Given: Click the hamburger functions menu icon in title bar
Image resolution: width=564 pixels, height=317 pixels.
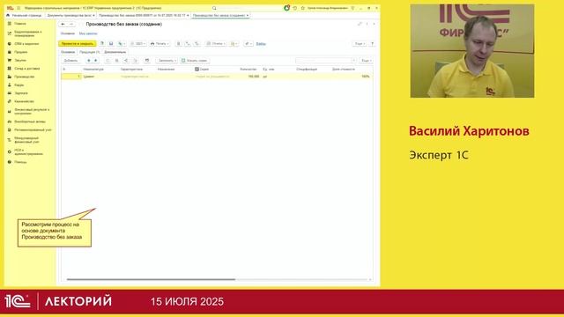Looking at the screenshot, I should (19, 8).
